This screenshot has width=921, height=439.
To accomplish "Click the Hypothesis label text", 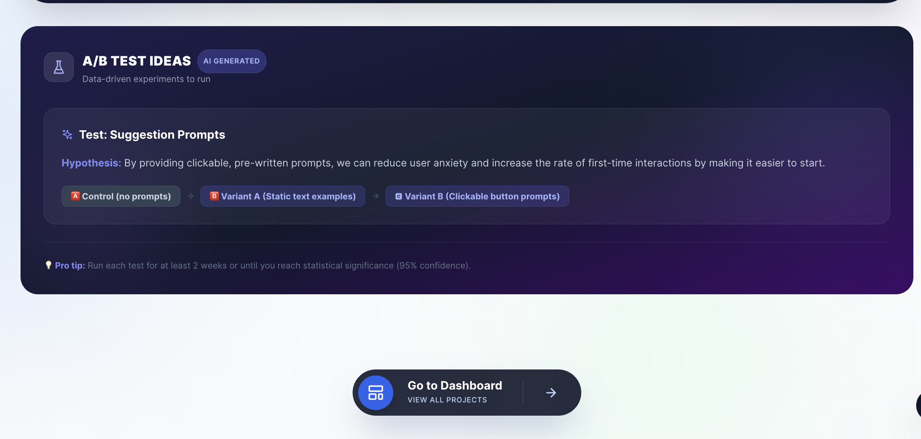I will [91, 163].
